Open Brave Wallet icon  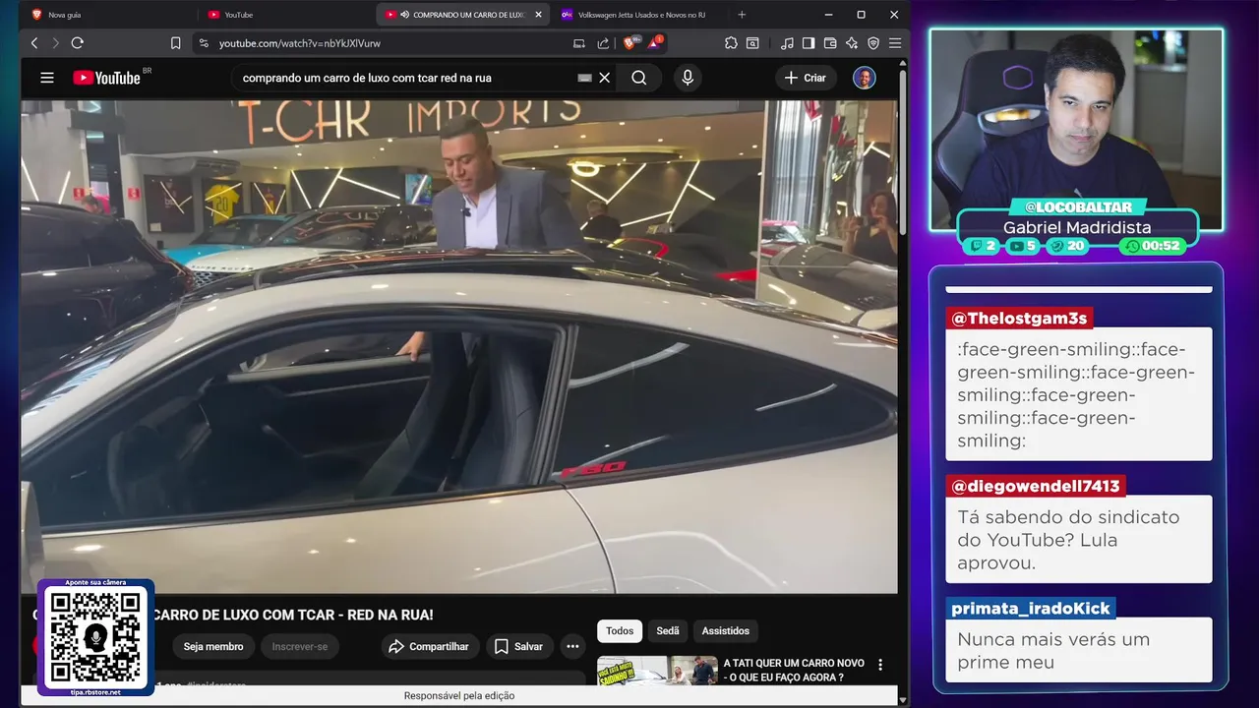[x=830, y=43]
